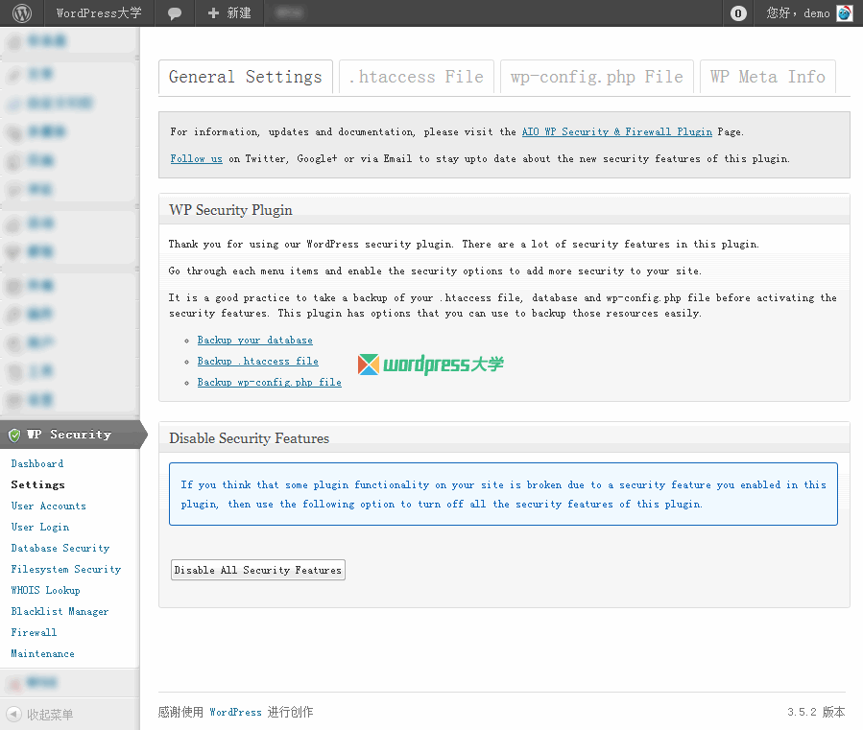Click the Backup wp-config.php file link
The image size is (863, 730).
(269, 383)
